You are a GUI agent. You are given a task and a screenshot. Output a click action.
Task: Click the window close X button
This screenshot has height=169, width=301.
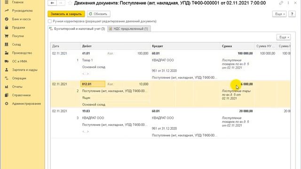[x=295, y=3]
